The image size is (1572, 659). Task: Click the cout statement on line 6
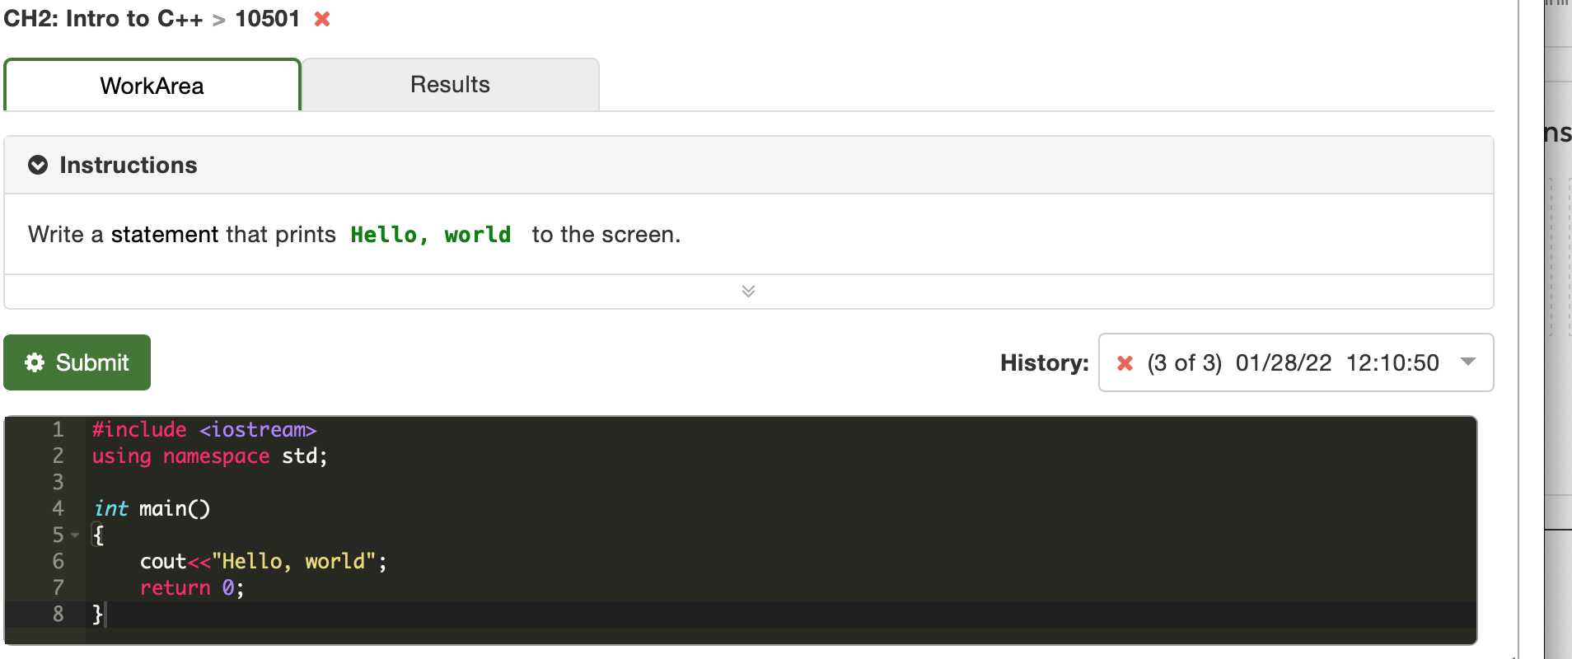coord(261,561)
